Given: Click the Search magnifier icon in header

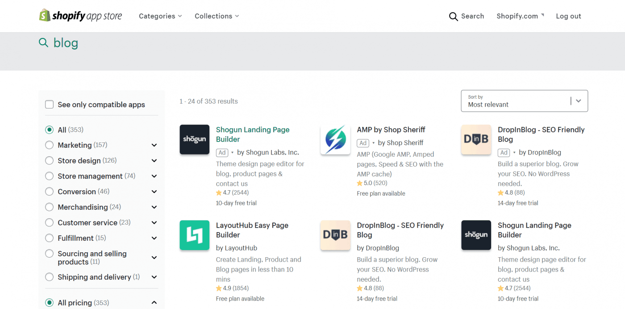Looking at the screenshot, I should pyautogui.click(x=453, y=17).
